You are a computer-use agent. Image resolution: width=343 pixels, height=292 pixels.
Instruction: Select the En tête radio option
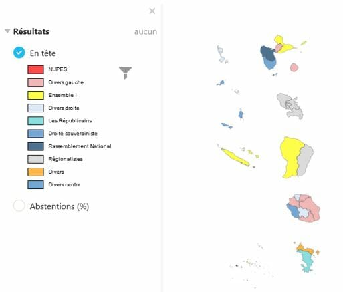coord(19,53)
